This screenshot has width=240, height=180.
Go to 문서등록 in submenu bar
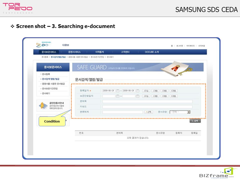(x=45, y=57)
